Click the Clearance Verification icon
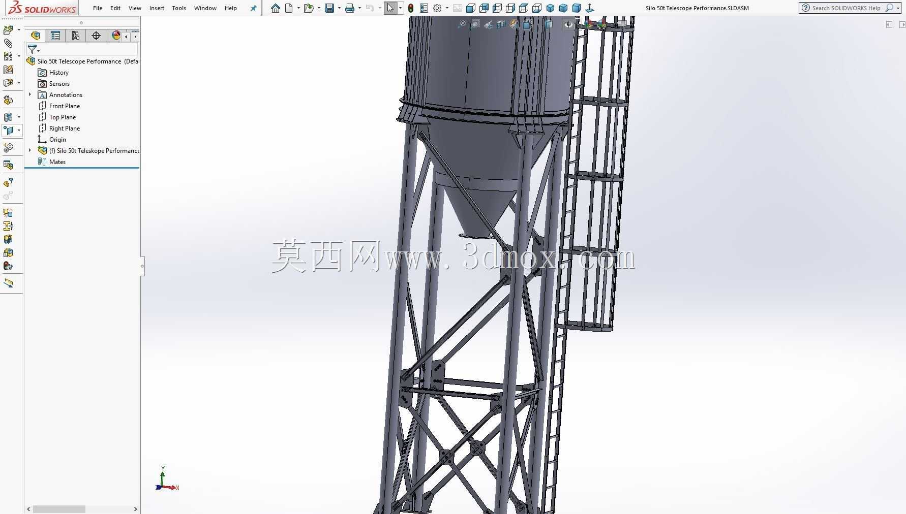Screen dimensions: 906x514 [8, 226]
